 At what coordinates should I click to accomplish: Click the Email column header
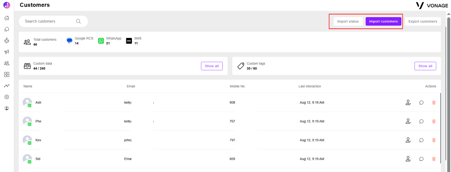[x=131, y=86]
